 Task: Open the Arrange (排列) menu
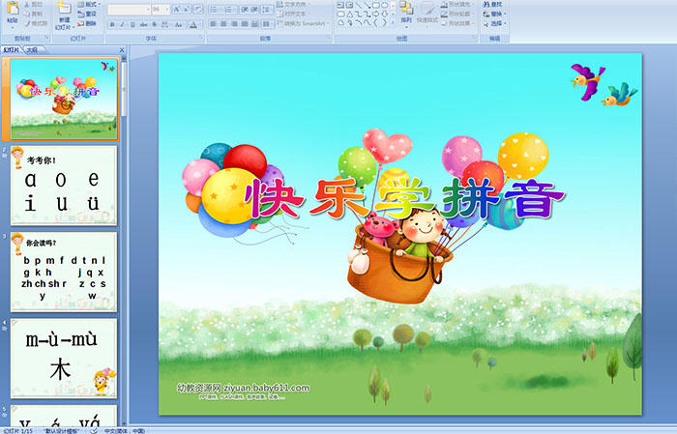[406, 13]
